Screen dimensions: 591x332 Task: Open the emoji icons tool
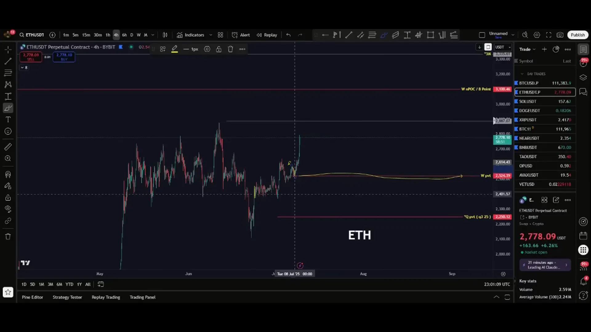[x=8, y=131]
